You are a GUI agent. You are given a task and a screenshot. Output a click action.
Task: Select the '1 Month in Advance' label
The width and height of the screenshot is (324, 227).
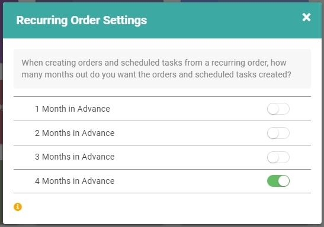coord(72,109)
